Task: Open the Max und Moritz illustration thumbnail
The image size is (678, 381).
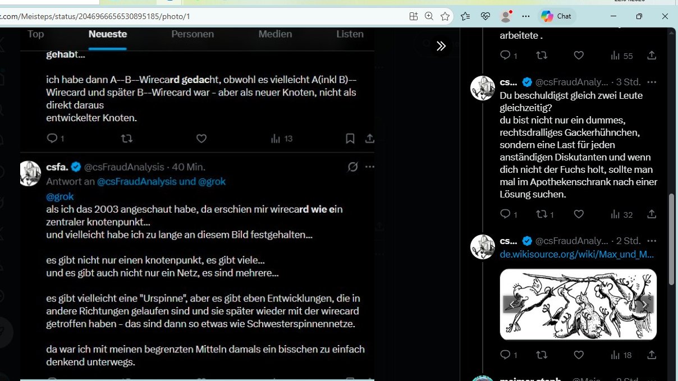Action: click(x=578, y=305)
